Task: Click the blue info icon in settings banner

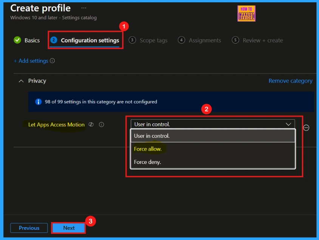Action: pyautogui.click(x=38, y=102)
